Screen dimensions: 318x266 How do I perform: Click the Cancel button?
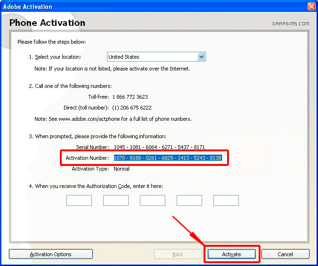(x=285, y=254)
